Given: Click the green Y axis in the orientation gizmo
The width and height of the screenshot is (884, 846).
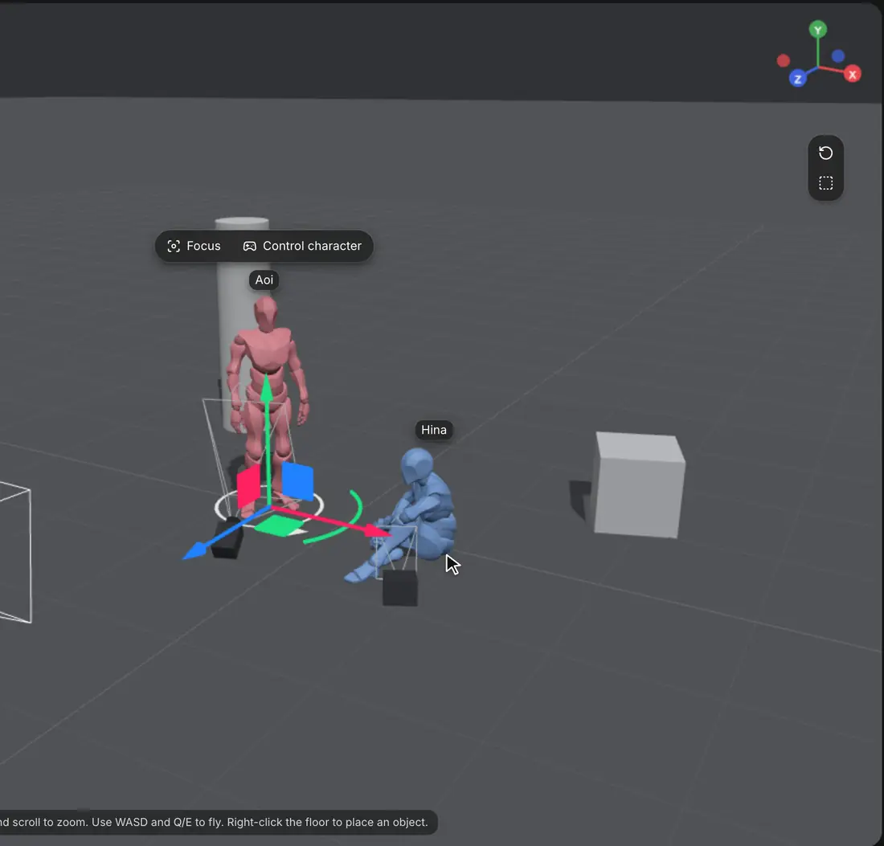Looking at the screenshot, I should 817,29.
